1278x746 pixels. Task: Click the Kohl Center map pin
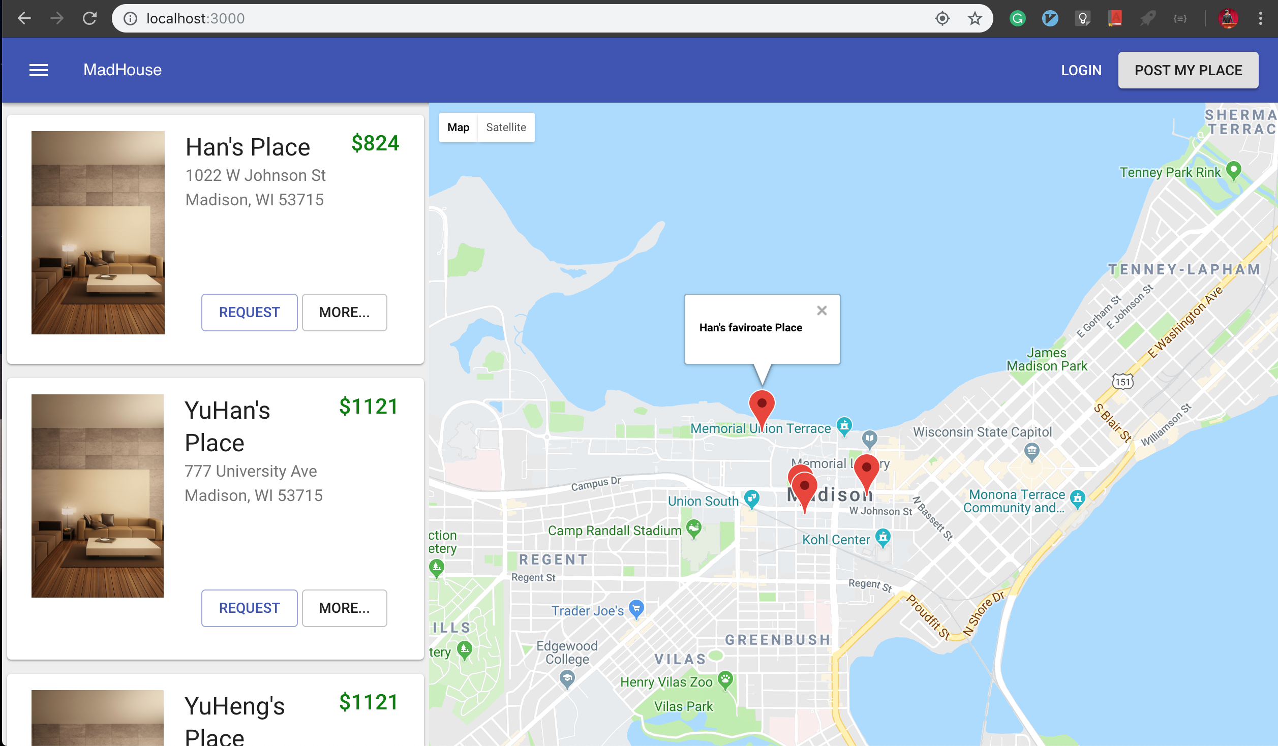tap(883, 537)
